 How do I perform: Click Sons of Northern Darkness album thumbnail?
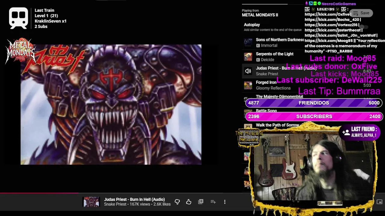point(248,43)
